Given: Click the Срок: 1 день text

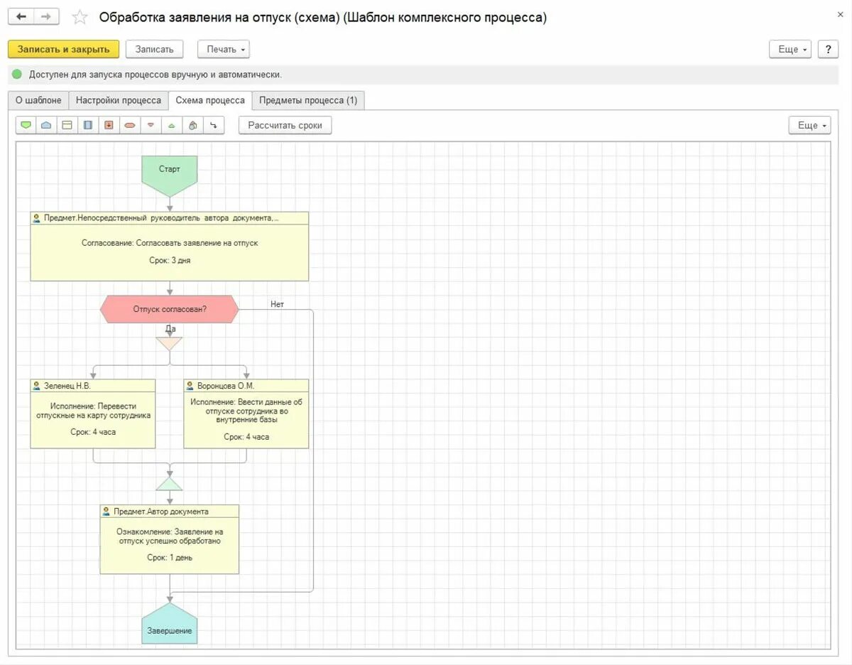Looking at the screenshot, I should (x=170, y=558).
